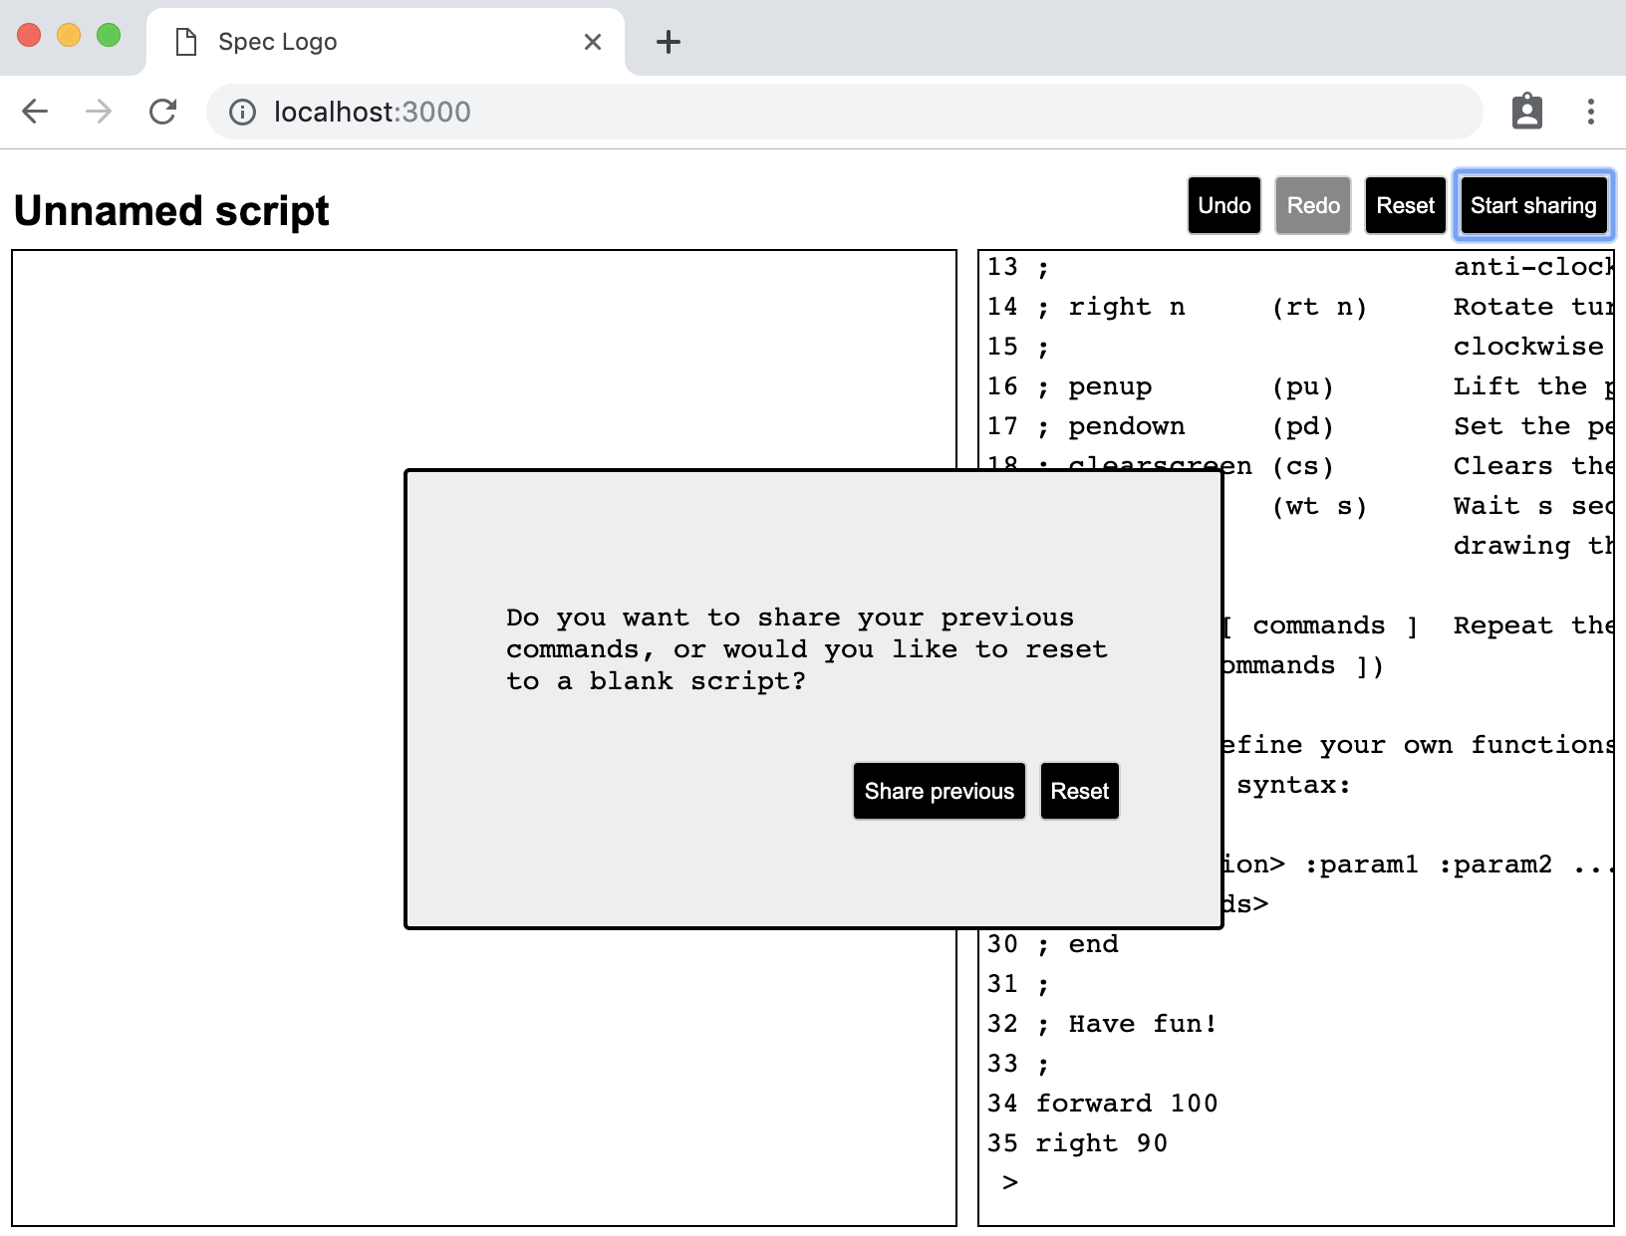Click the browser back arrow
The height and width of the screenshot is (1236, 1626).
point(35,112)
